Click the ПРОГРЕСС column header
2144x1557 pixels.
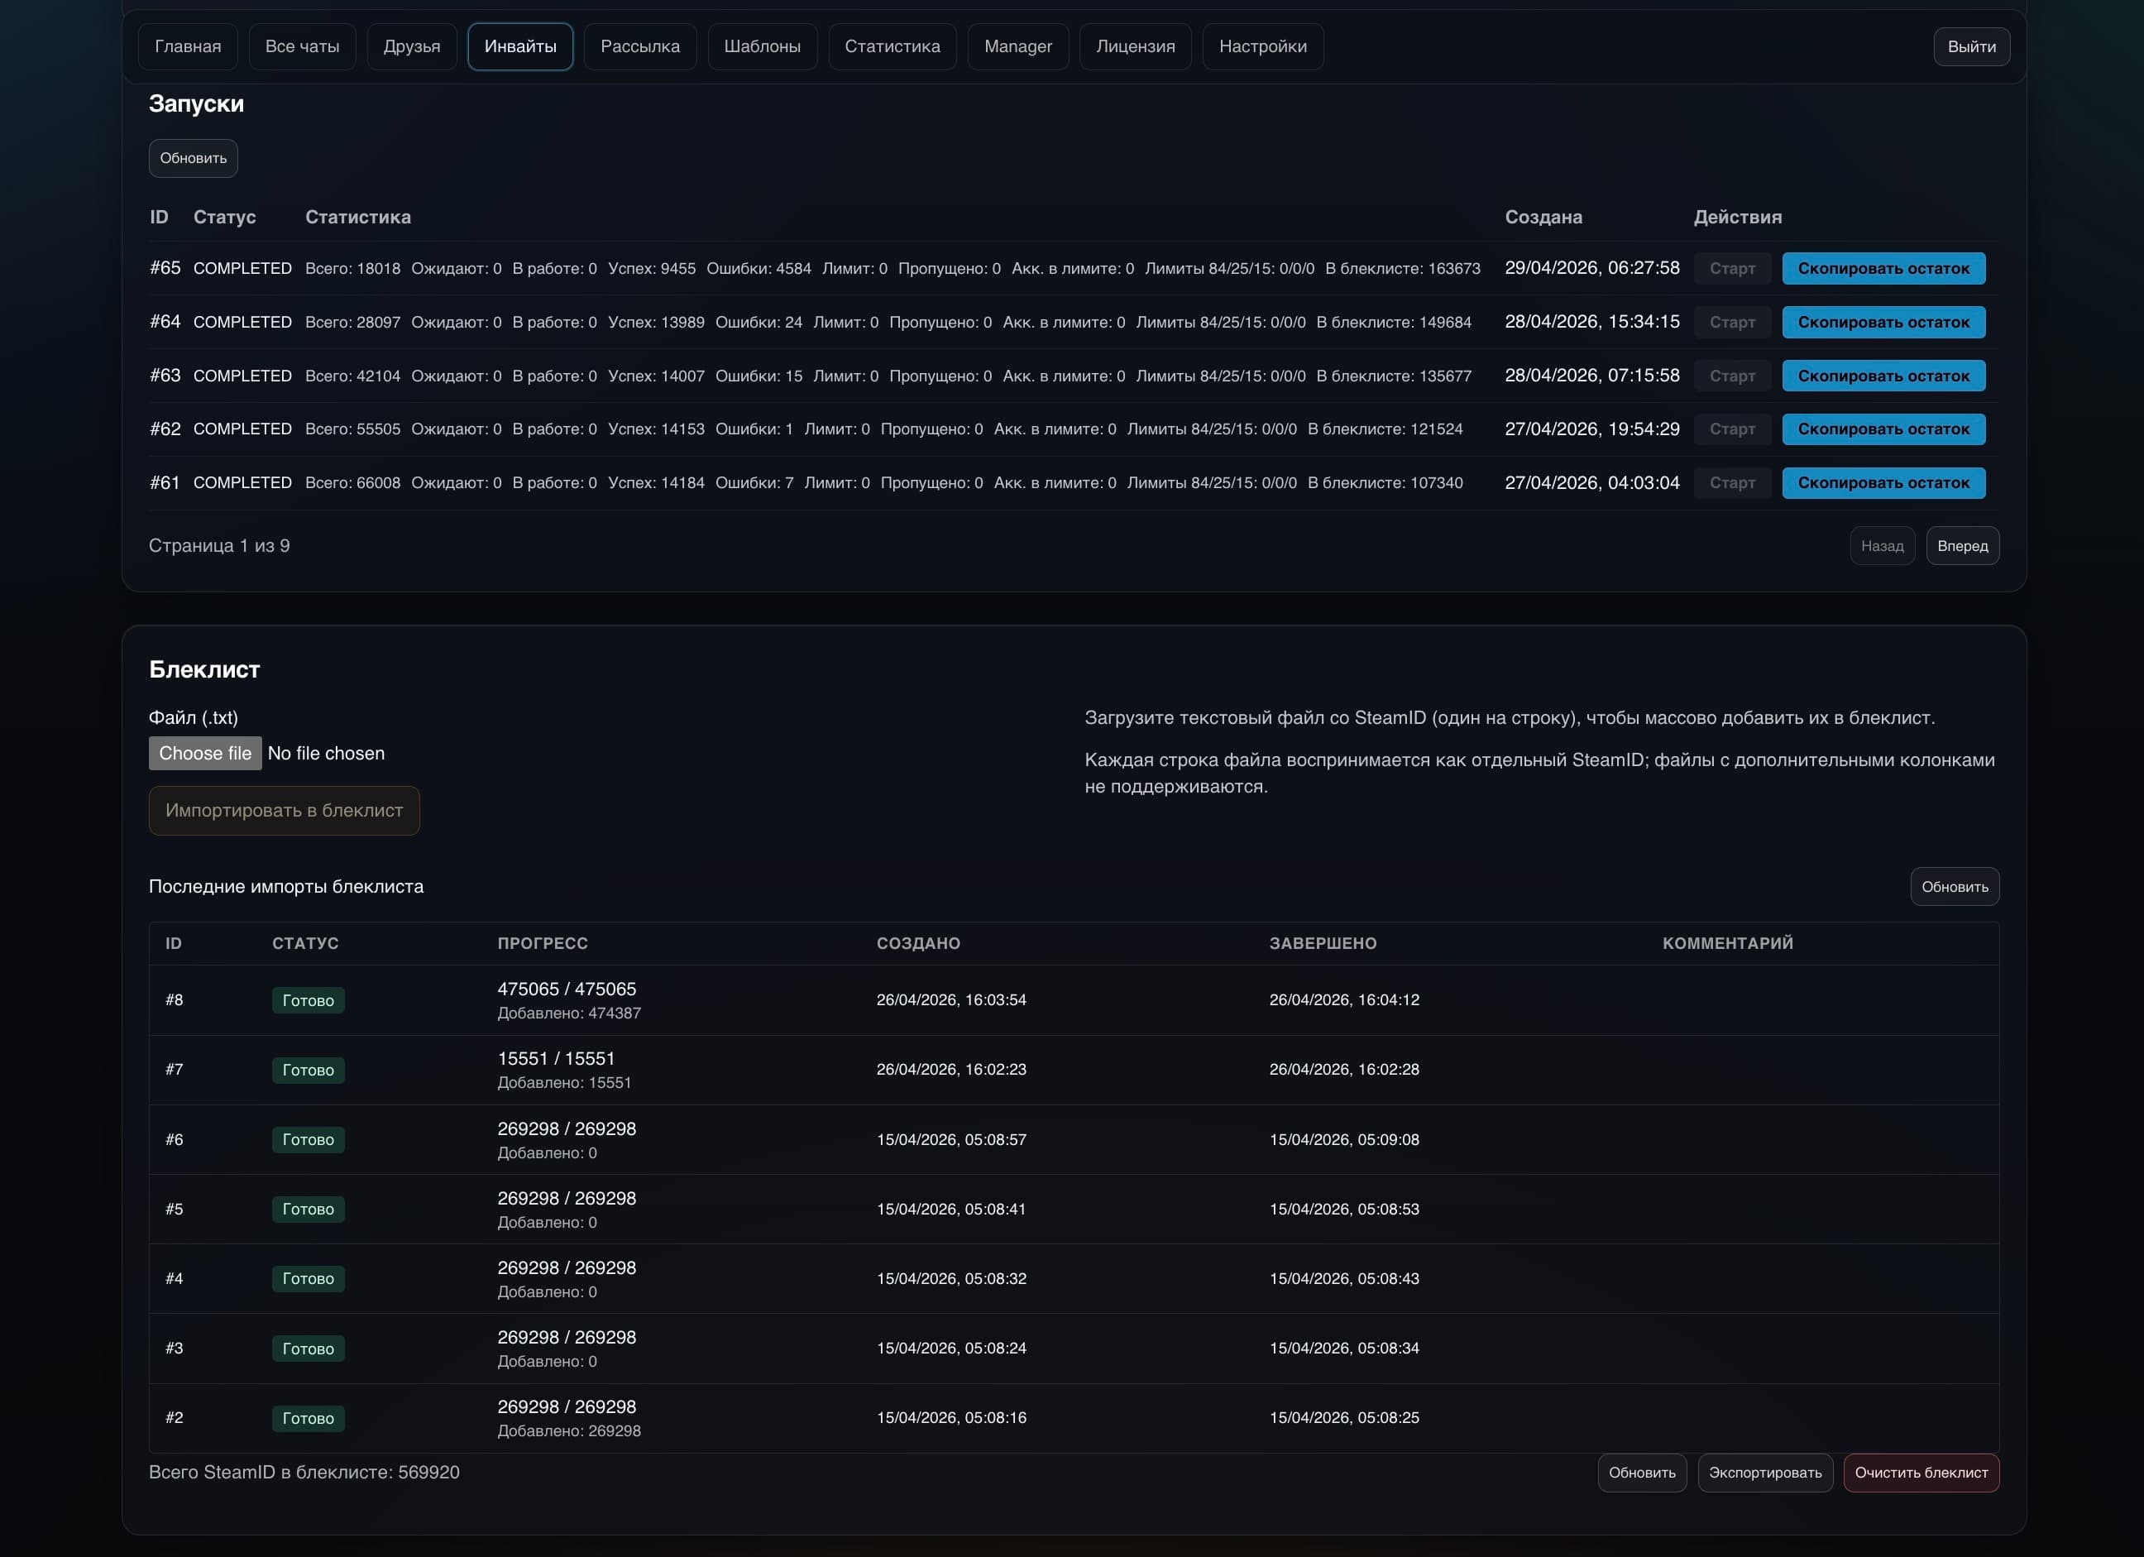point(543,943)
